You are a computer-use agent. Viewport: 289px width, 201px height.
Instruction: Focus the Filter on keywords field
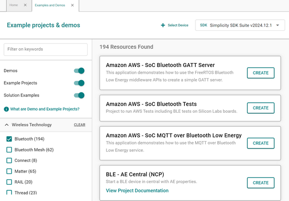pyautogui.click(x=46, y=50)
